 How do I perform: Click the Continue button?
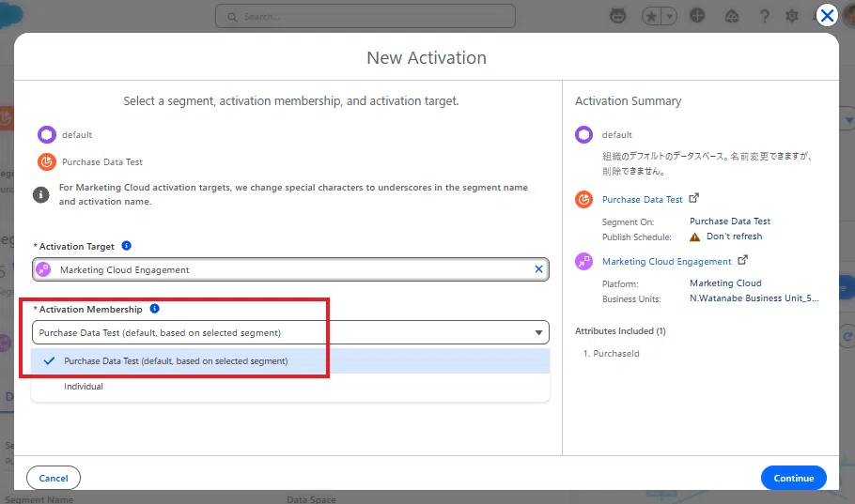pos(793,478)
